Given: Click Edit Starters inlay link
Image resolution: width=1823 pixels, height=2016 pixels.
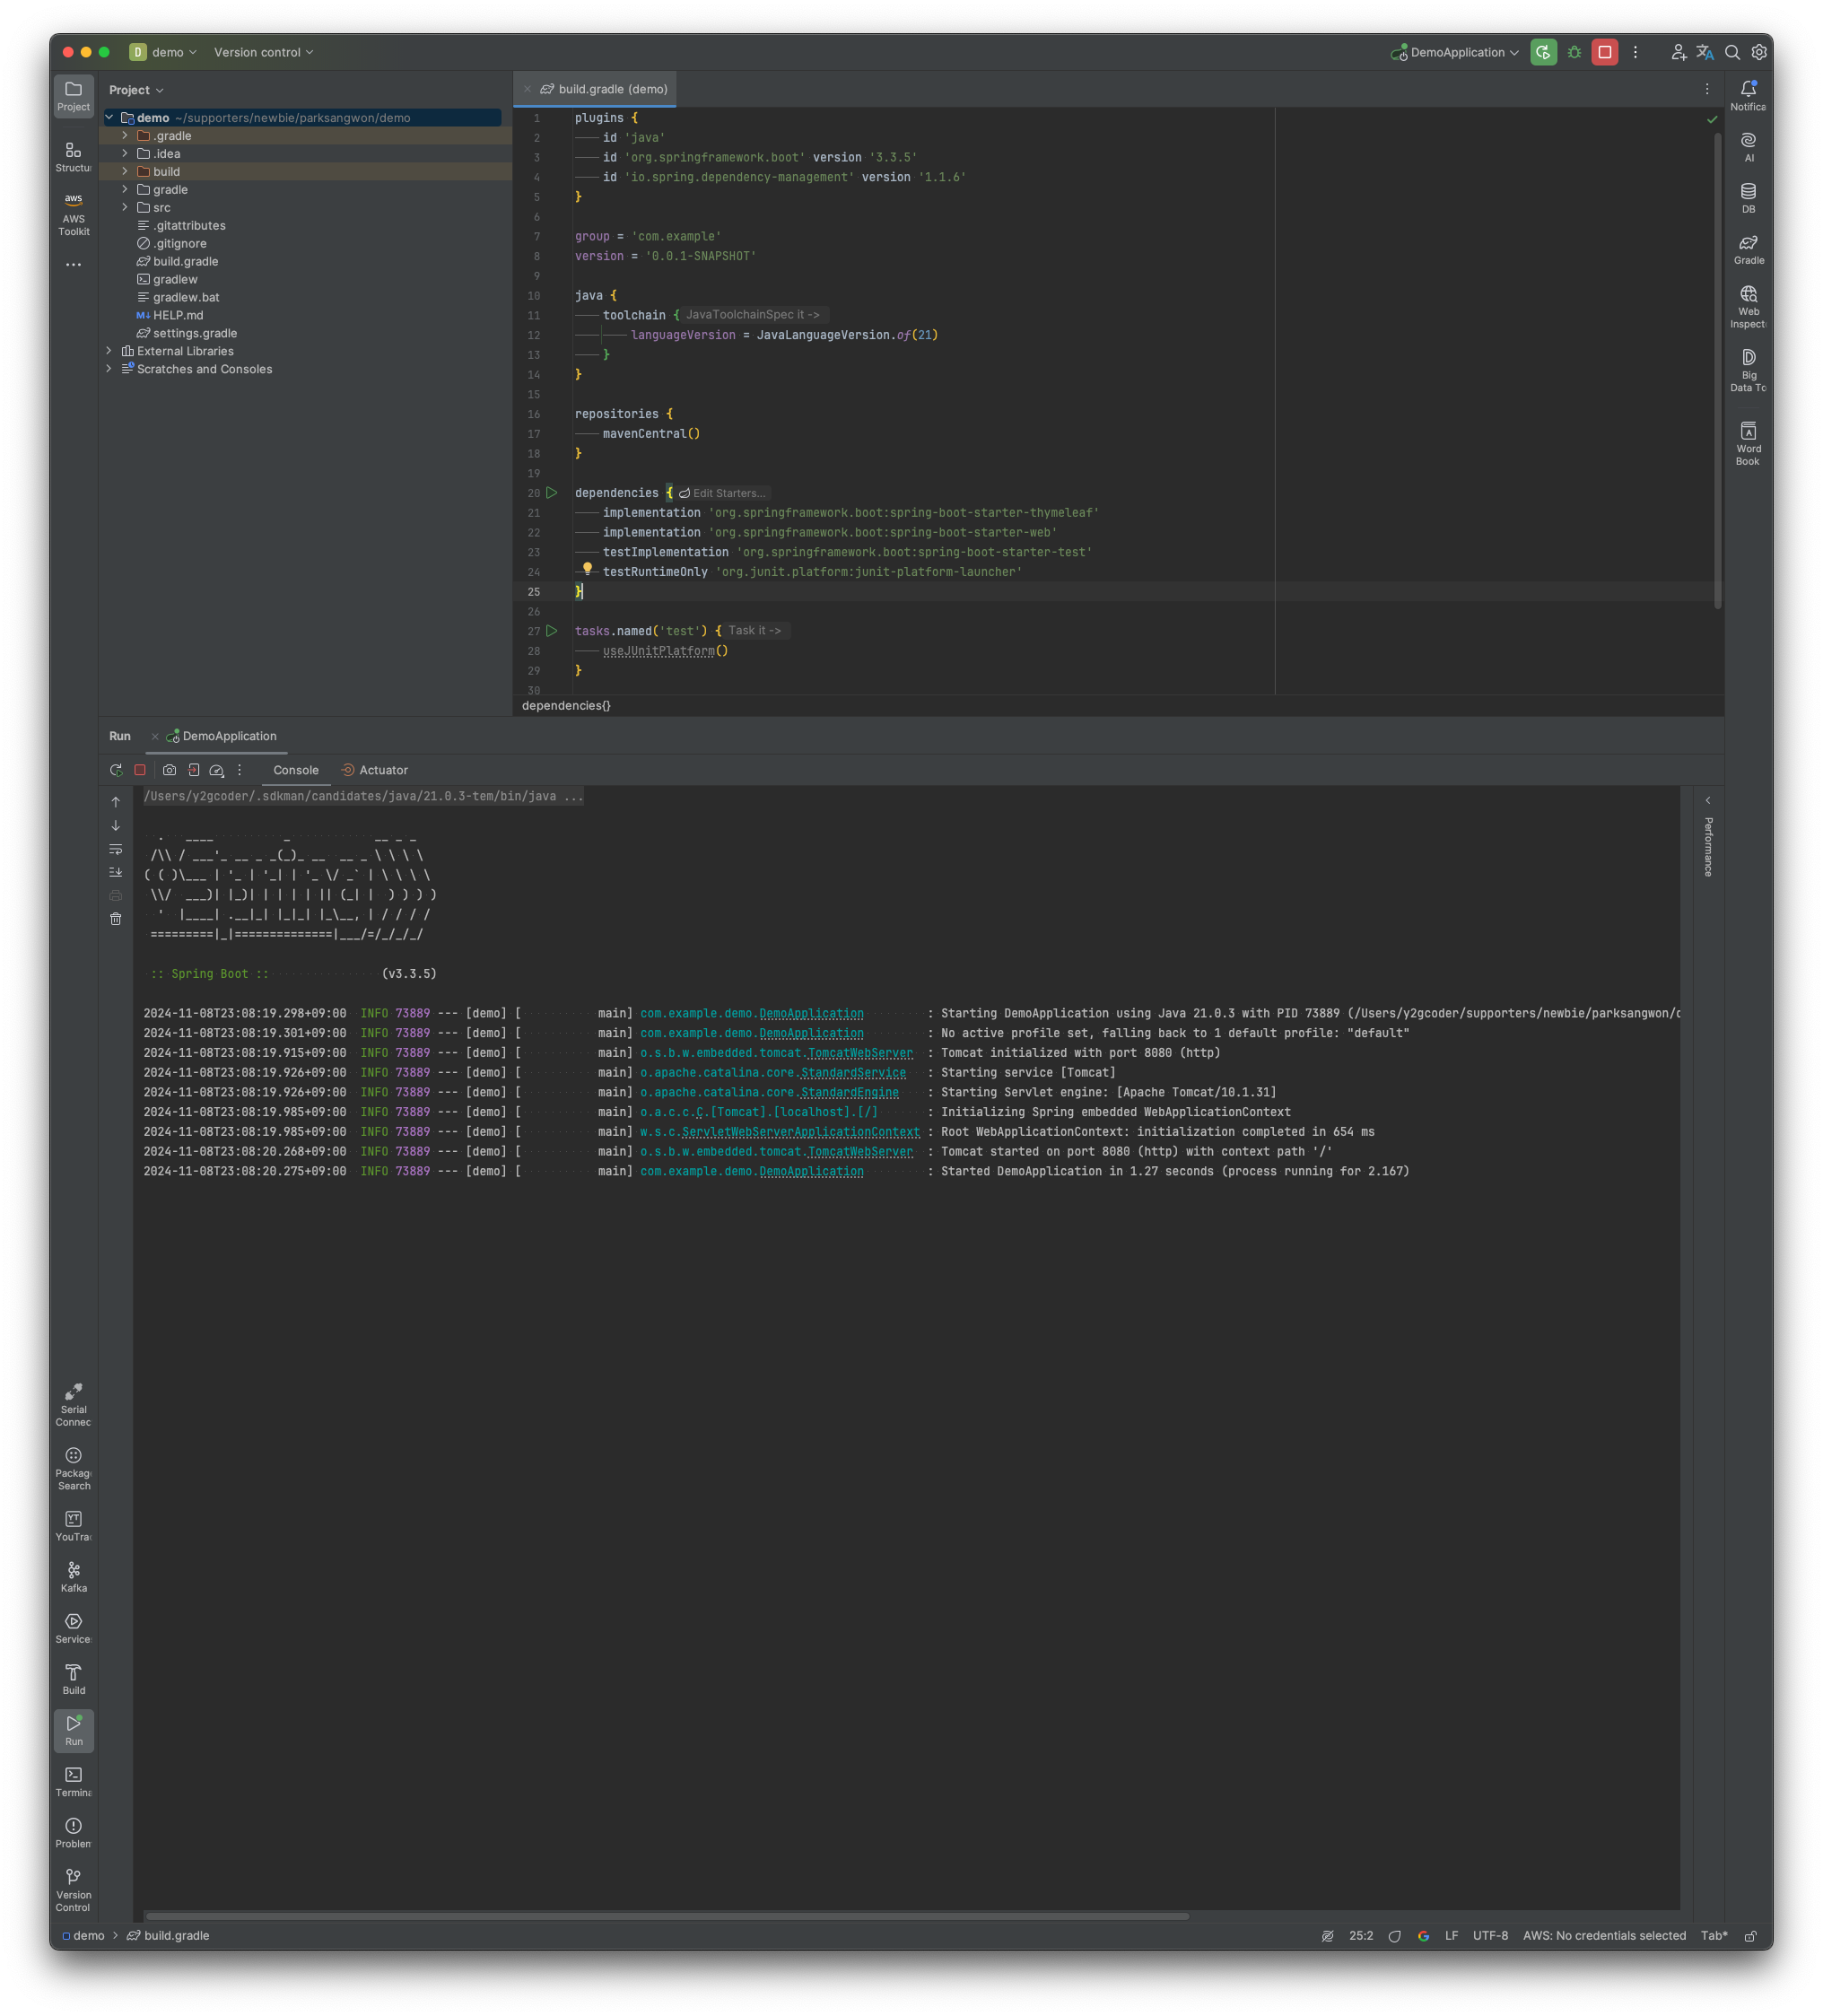Looking at the screenshot, I should 721,493.
